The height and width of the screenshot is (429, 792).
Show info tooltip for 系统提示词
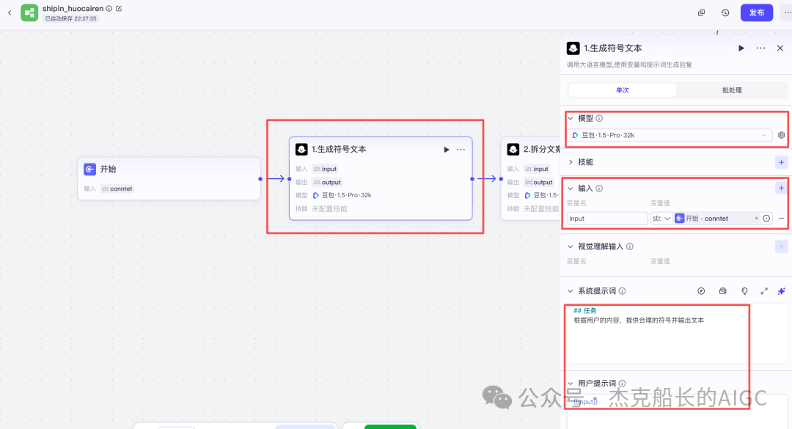[623, 291]
